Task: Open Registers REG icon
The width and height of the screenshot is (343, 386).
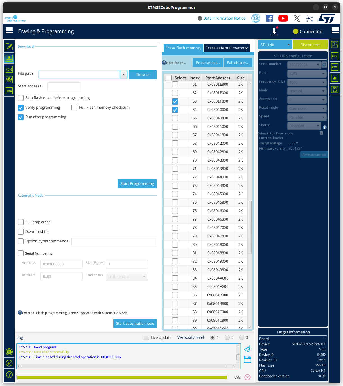Action: point(9,91)
